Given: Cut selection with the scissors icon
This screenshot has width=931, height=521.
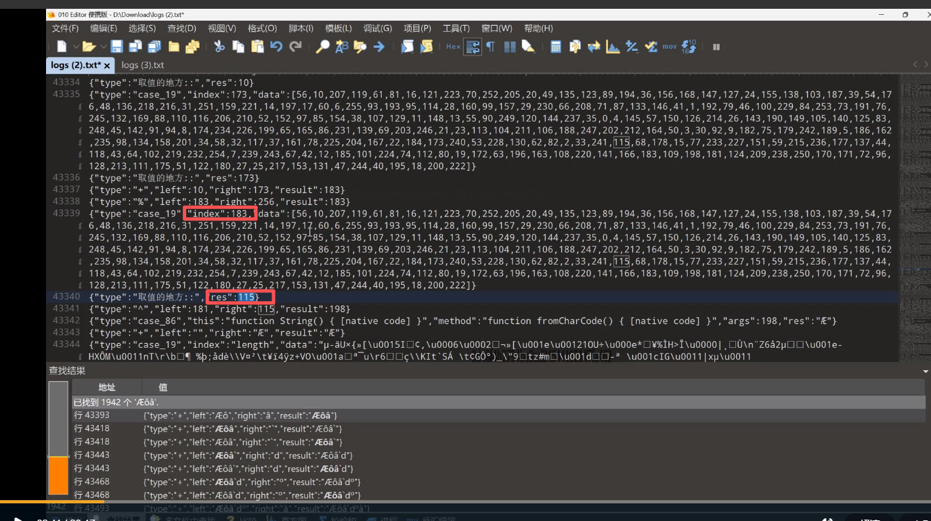Looking at the screenshot, I should (219, 47).
